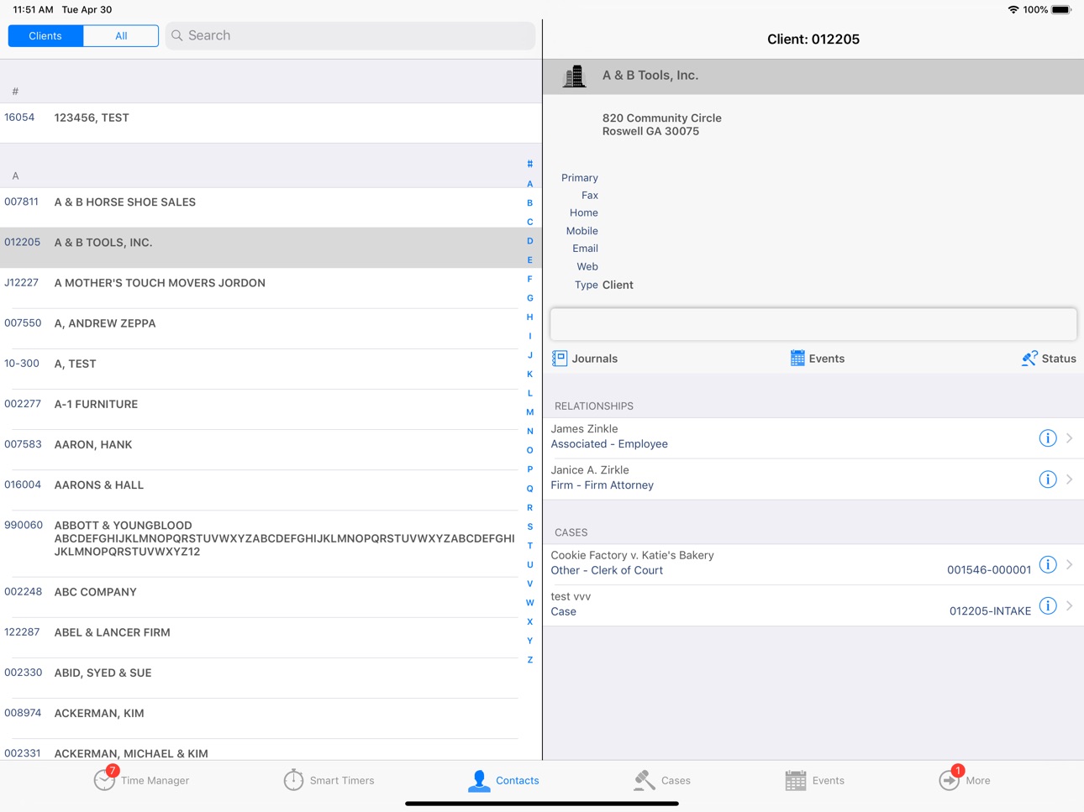Select client ABID, SYED & SUE

click(x=271, y=678)
